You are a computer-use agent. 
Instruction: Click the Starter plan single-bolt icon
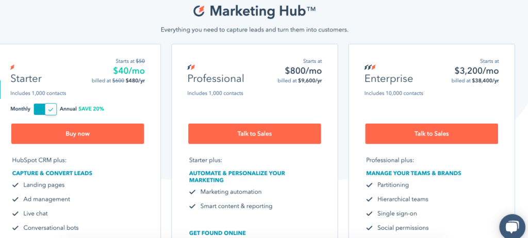tap(13, 67)
